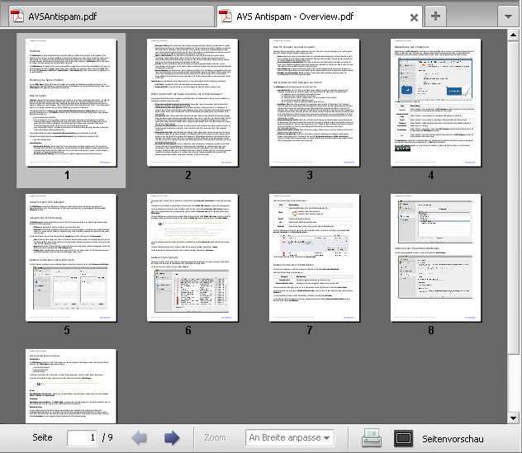The image size is (522, 453).
Task: Click the Seite label in toolbar
Action: point(42,437)
